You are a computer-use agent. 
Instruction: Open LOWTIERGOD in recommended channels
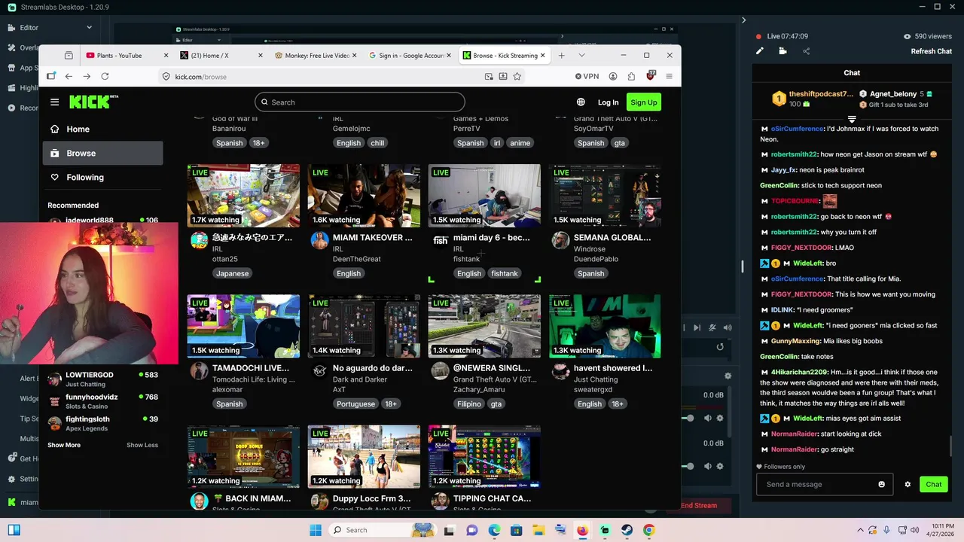[102, 379]
